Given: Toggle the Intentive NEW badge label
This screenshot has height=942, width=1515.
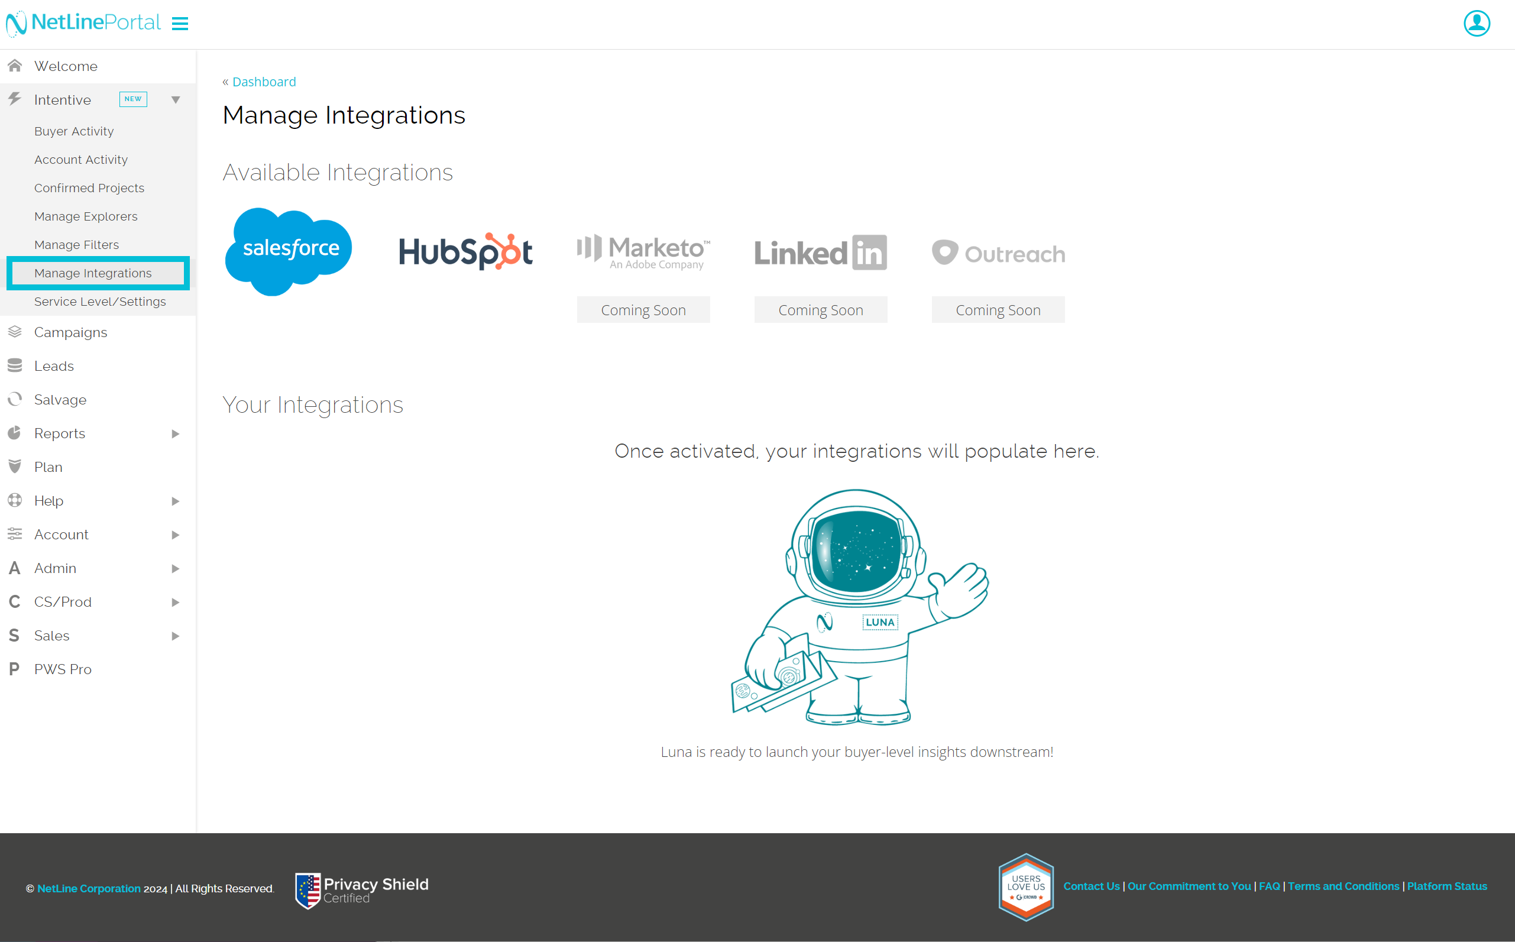Looking at the screenshot, I should [130, 100].
